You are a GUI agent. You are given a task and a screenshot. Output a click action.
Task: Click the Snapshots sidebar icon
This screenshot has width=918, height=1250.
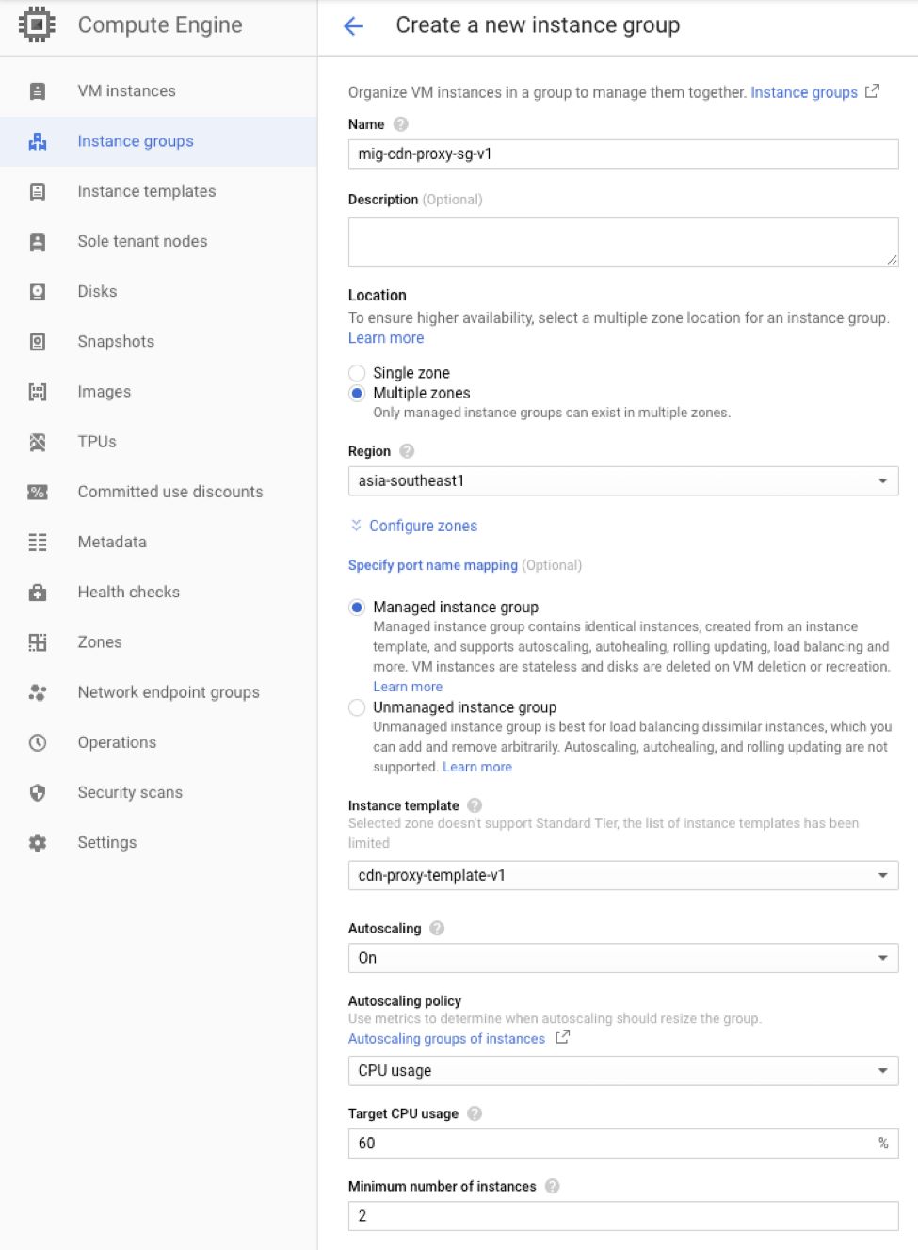tap(38, 342)
